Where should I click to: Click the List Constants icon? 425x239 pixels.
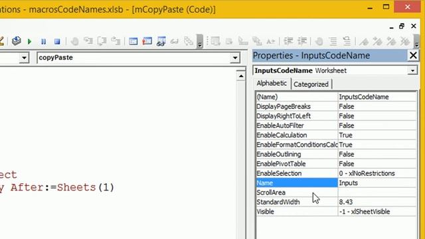point(229,41)
